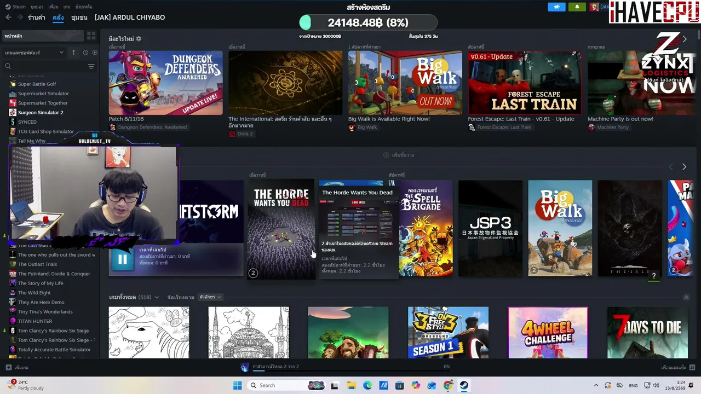Open the Community tab
This screenshot has width=701, height=394.
point(79,18)
